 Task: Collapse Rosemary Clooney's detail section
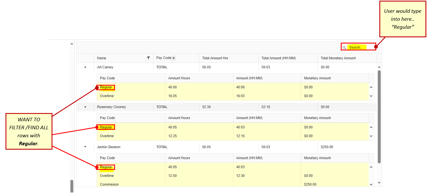tap(85, 107)
